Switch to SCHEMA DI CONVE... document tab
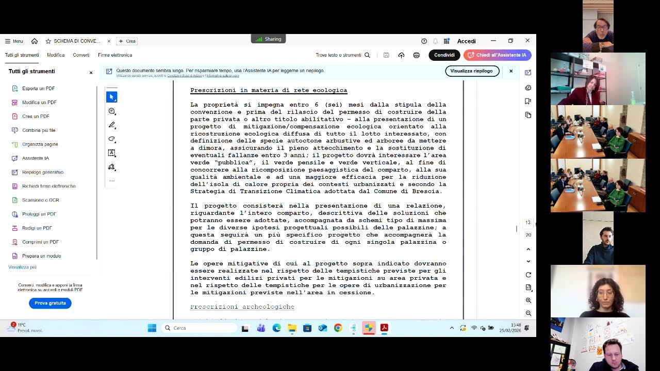The image size is (660, 371). (x=77, y=41)
